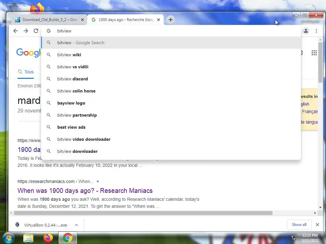Open Windows Explorer from the taskbar

[28, 238]
